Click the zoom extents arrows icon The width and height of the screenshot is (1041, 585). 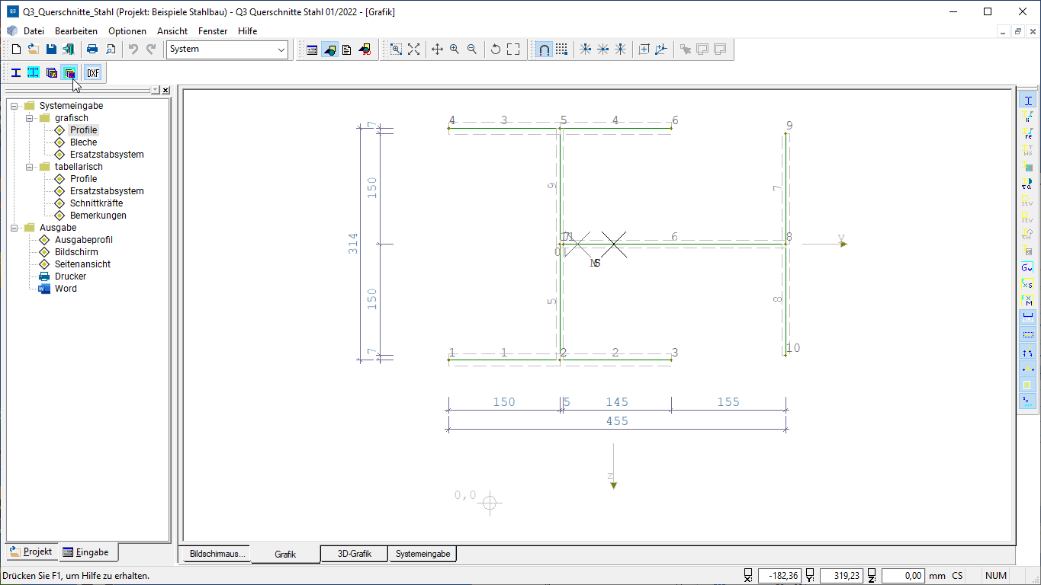[413, 49]
